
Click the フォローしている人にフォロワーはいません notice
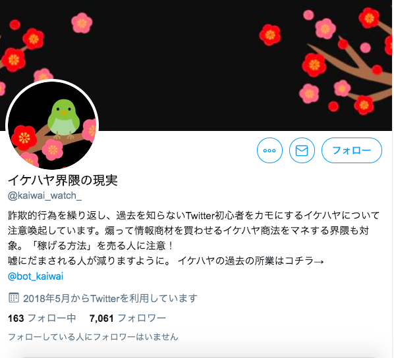(93, 337)
